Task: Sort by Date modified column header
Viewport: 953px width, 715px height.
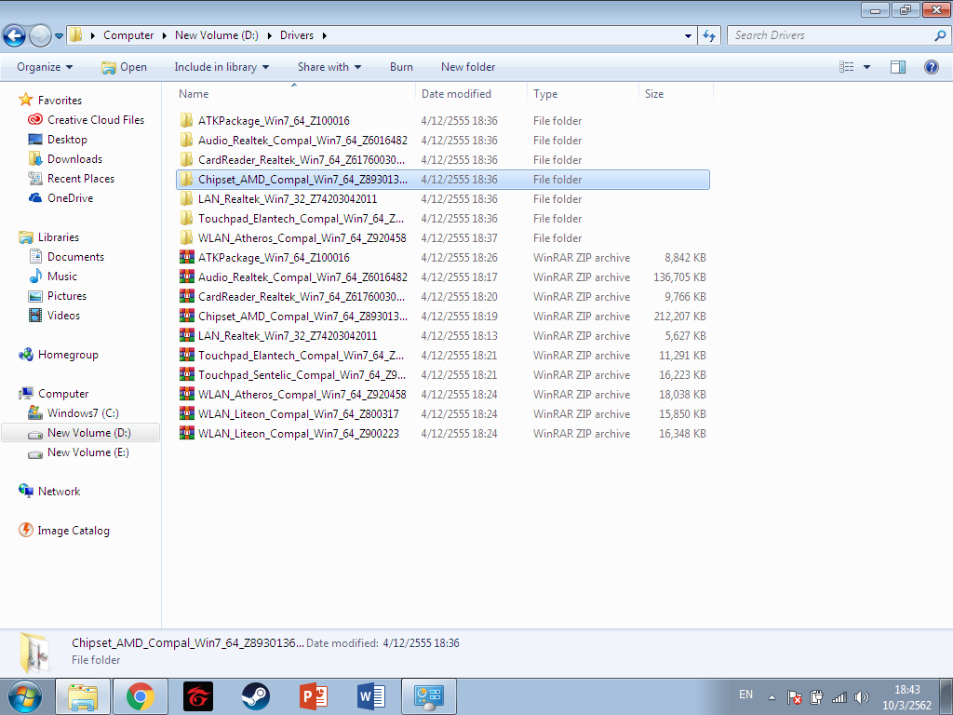Action: pos(472,94)
